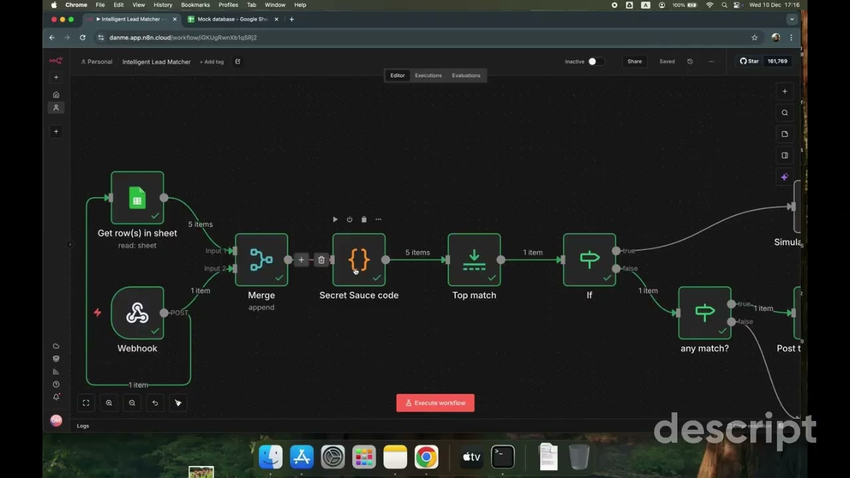The width and height of the screenshot is (850, 478).
Task: Select the Top match node
Action: pos(474,260)
